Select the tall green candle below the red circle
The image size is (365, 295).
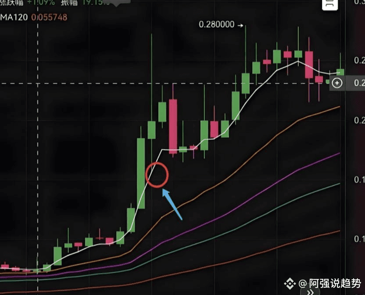(141, 173)
